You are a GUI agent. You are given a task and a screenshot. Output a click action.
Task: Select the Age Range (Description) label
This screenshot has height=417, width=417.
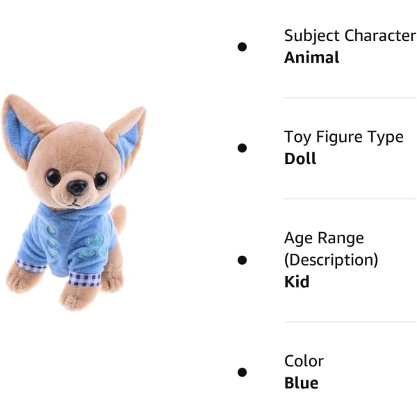point(331,249)
